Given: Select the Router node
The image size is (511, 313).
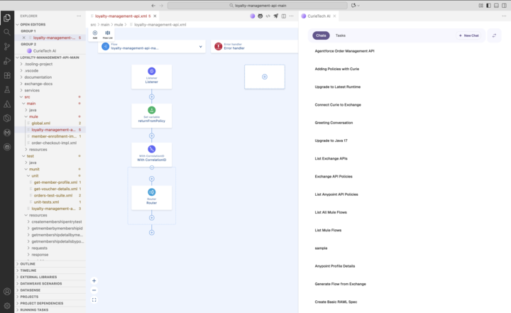Looking at the screenshot, I should tap(152, 197).
